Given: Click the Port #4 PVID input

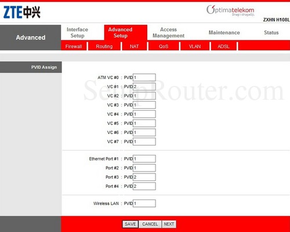Looking at the screenshot, I should (144, 186).
